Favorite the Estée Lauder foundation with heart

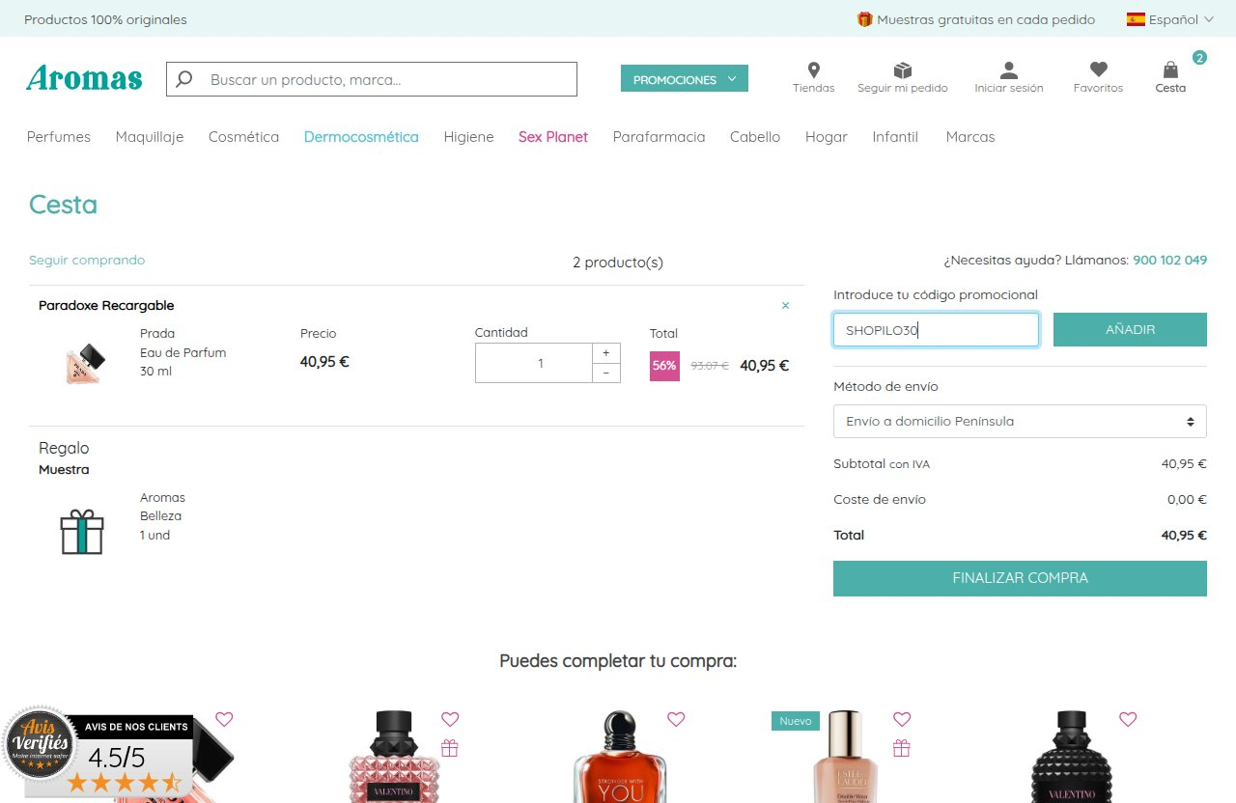tap(902, 719)
